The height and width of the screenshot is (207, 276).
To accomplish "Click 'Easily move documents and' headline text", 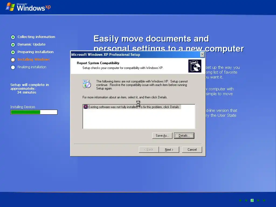I will click(151, 39).
